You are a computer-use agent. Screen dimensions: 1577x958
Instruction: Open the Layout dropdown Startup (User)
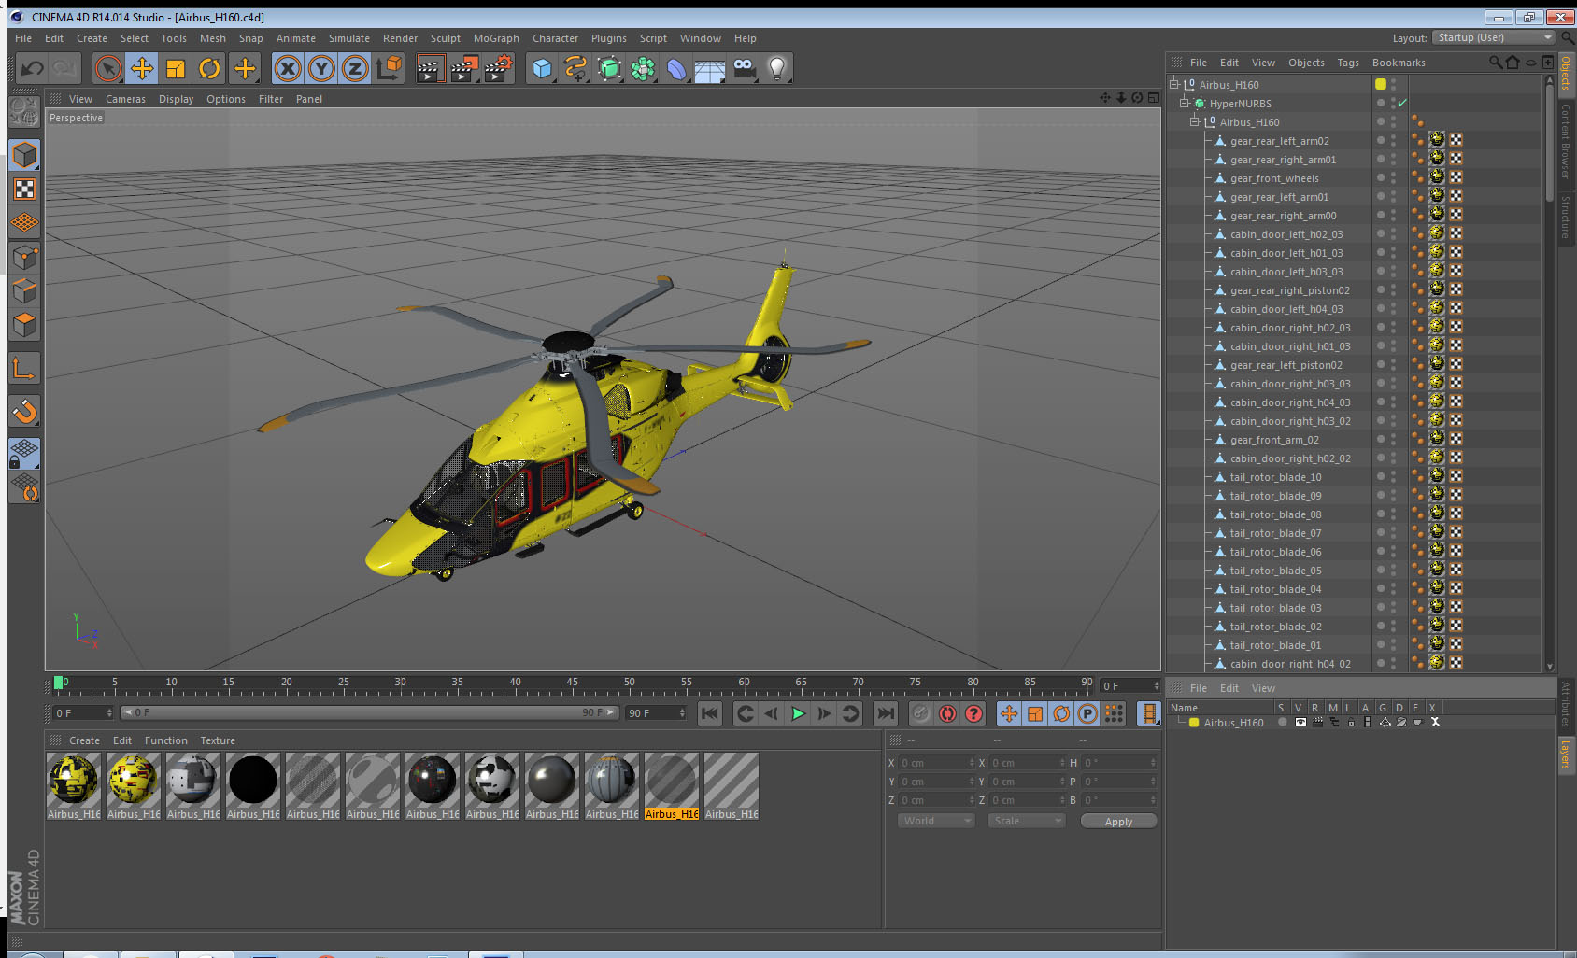[1495, 37]
